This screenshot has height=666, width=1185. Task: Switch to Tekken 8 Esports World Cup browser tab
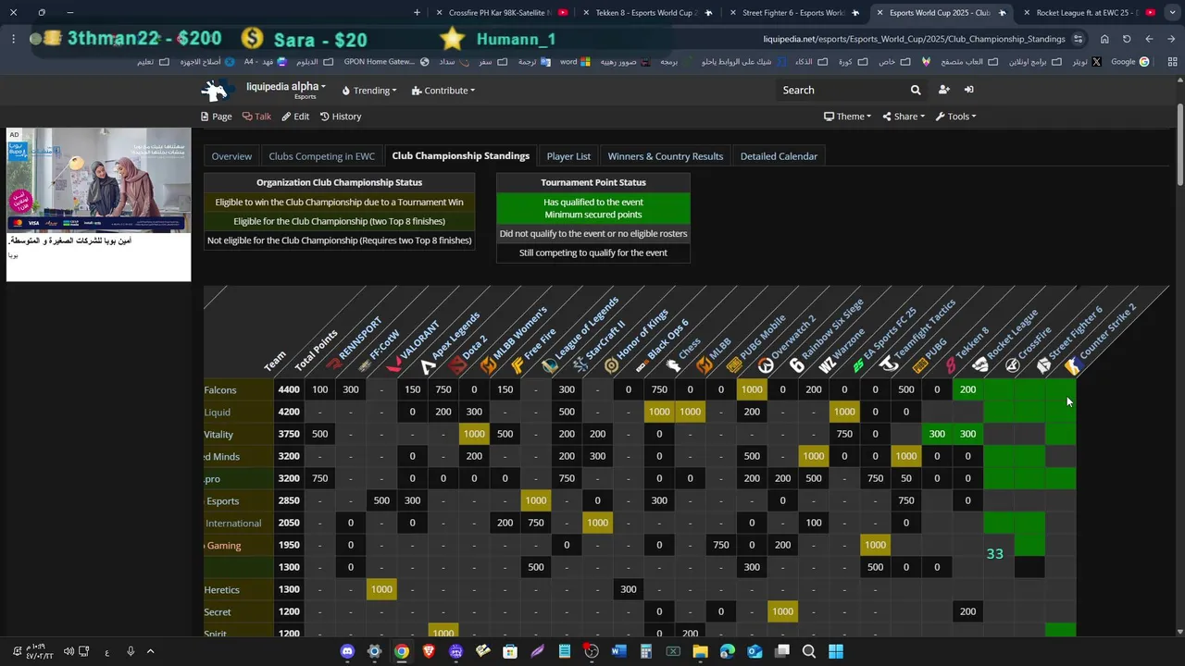[x=645, y=13]
